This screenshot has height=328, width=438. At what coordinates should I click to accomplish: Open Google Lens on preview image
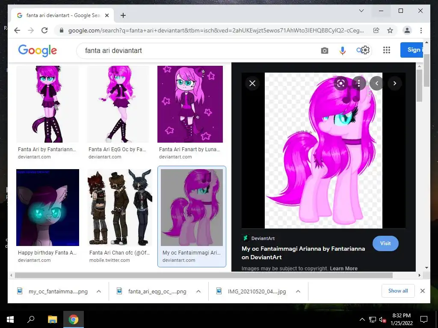pos(341,83)
